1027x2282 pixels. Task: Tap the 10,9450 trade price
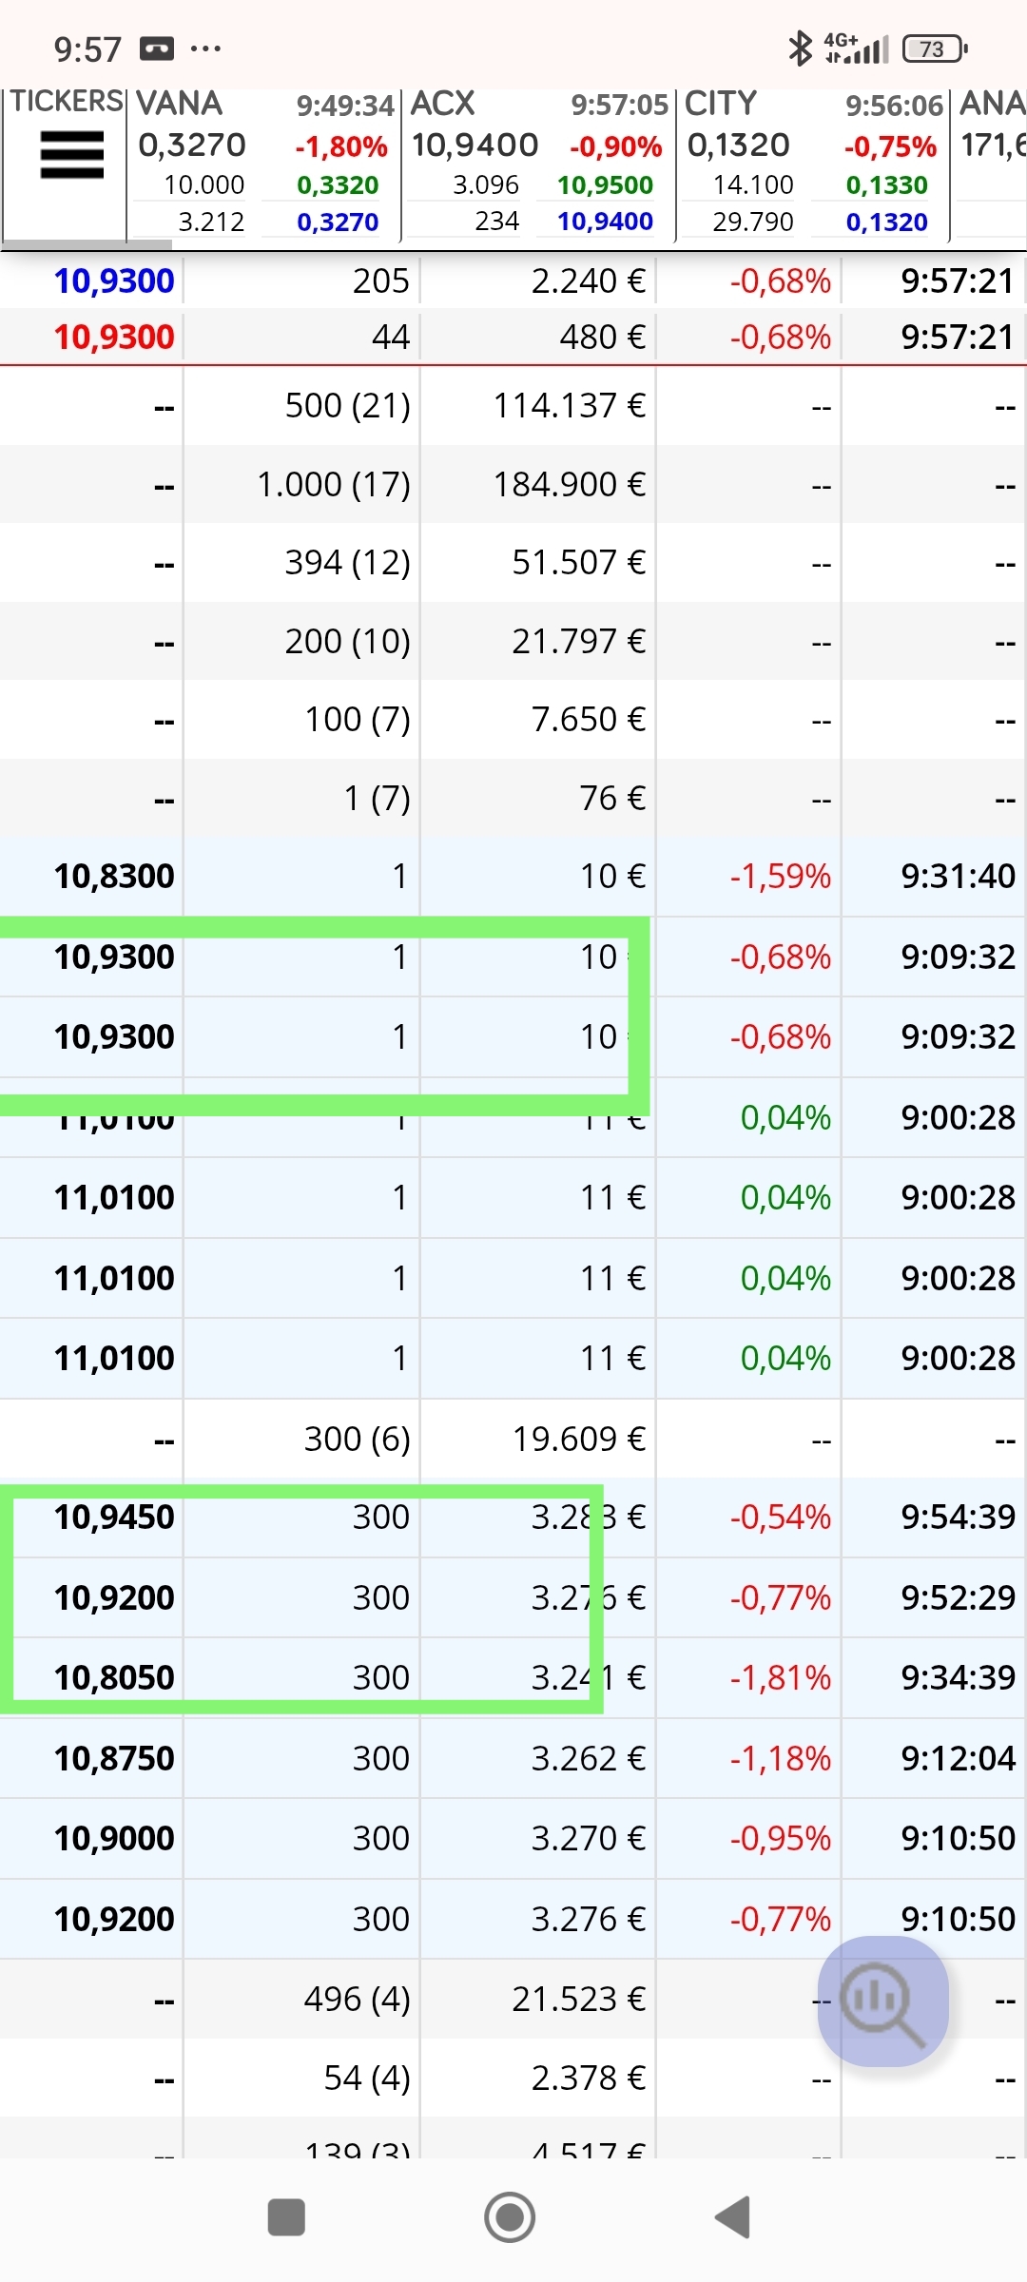tap(114, 1518)
